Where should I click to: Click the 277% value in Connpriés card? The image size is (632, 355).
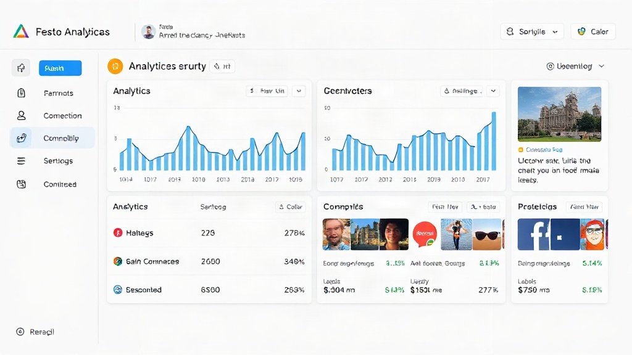click(x=488, y=290)
